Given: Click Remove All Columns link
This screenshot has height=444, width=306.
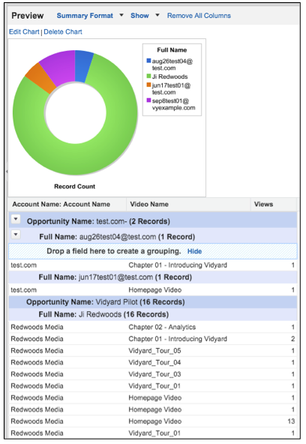Looking at the screenshot, I should (x=199, y=16).
